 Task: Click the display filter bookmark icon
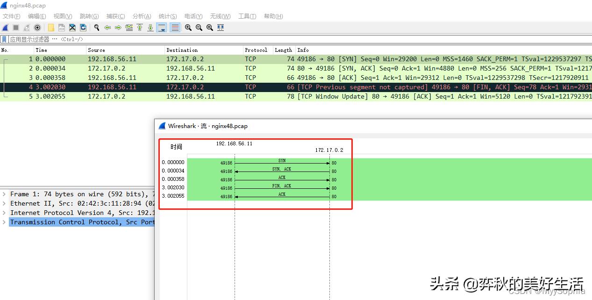[4, 39]
